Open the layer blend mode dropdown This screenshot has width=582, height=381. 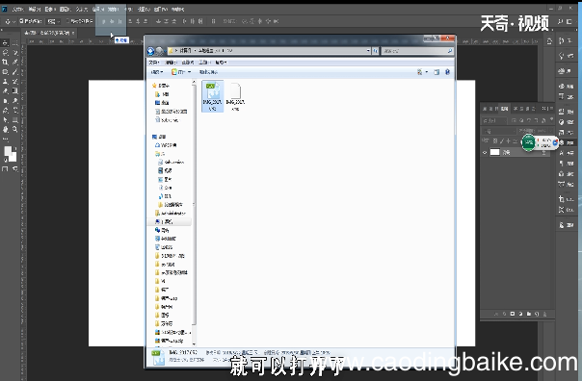click(x=499, y=131)
